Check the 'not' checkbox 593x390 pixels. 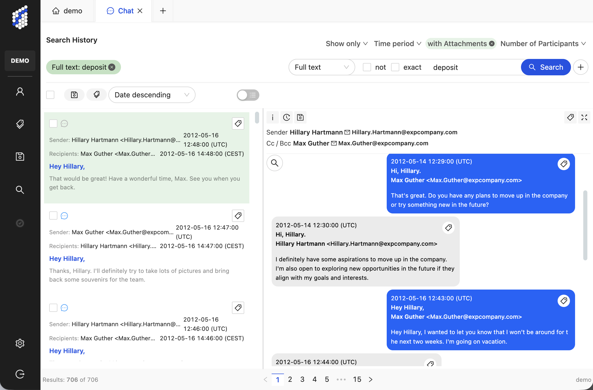[367, 67]
